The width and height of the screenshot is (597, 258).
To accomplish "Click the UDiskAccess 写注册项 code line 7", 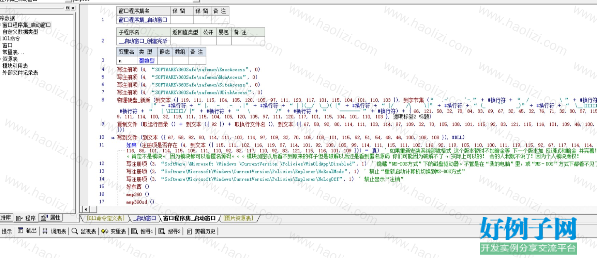I will (190, 92).
